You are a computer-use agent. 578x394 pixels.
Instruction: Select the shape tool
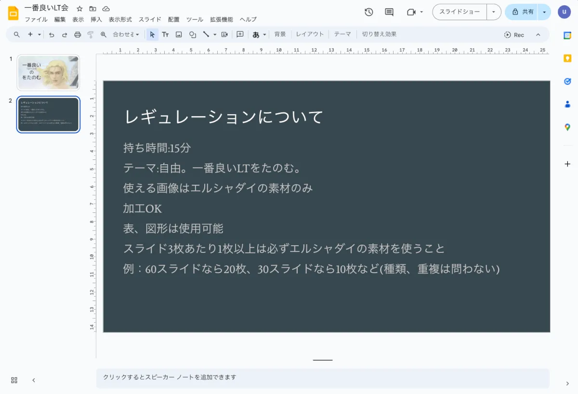(x=193, y=35)
